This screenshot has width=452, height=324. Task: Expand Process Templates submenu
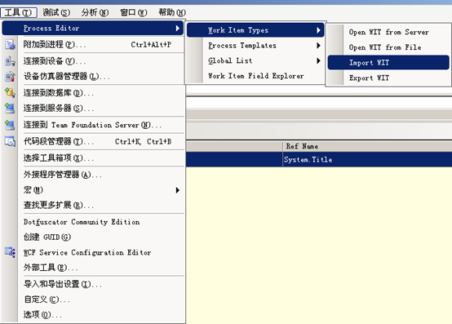(255, 46)
